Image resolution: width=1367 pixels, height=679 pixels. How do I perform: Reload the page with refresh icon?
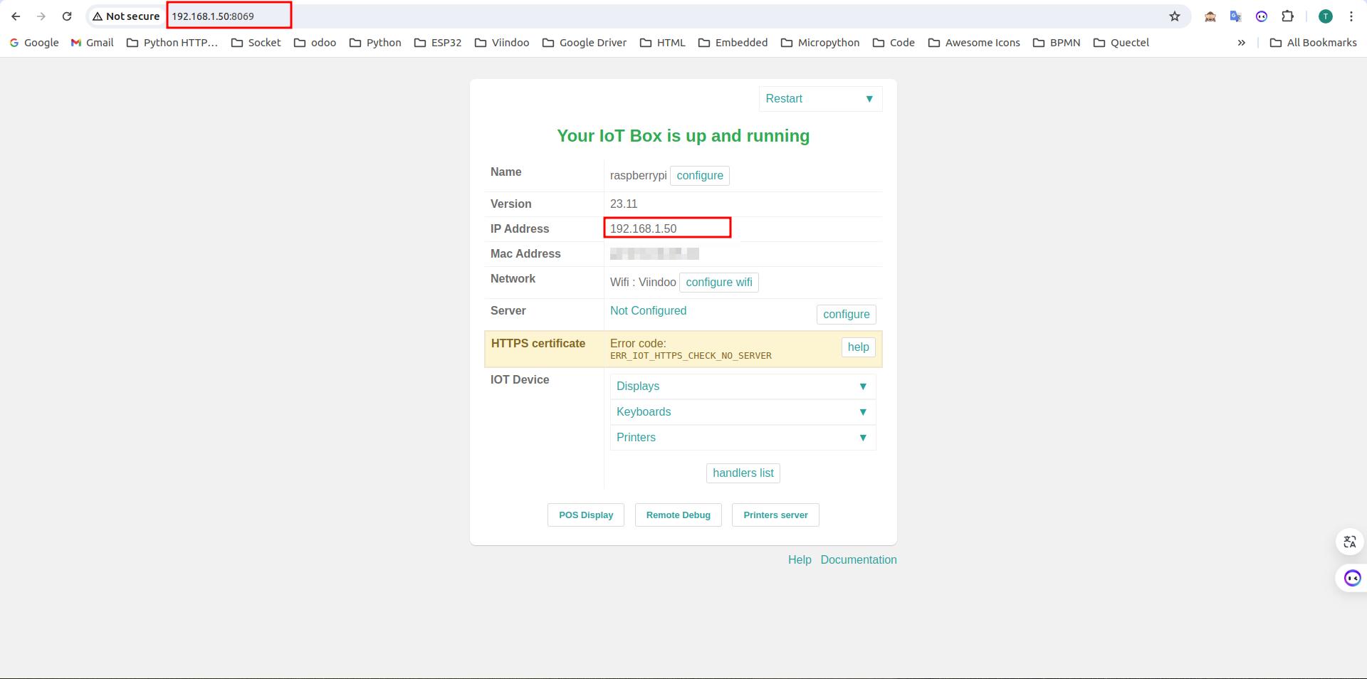pos(67,16)
